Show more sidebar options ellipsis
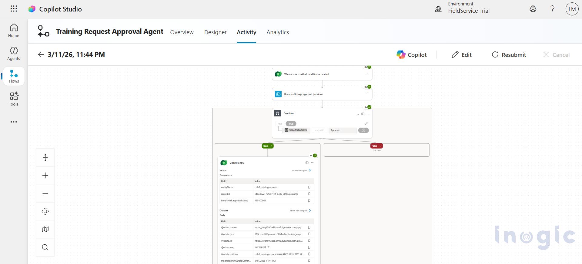Viewport: 582px width, 264px height. click(14, 122)
